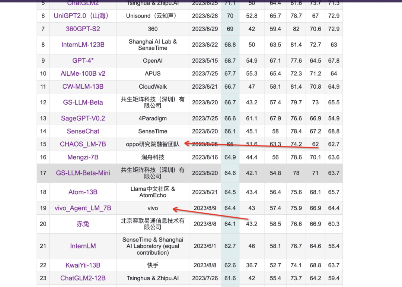Select average score 62.7 in InternLM row
Viewport: 402px width, 287px height.
coord(230,246)
